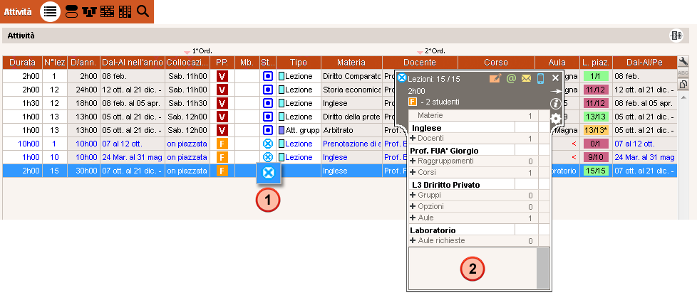Click orange F icon on the selected row
Screen dimensions: 697x300
pos(222,171)
